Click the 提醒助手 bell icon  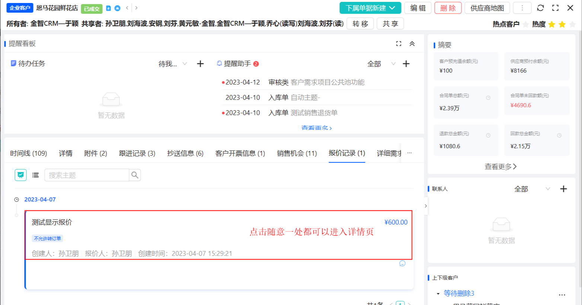point(219,64)
